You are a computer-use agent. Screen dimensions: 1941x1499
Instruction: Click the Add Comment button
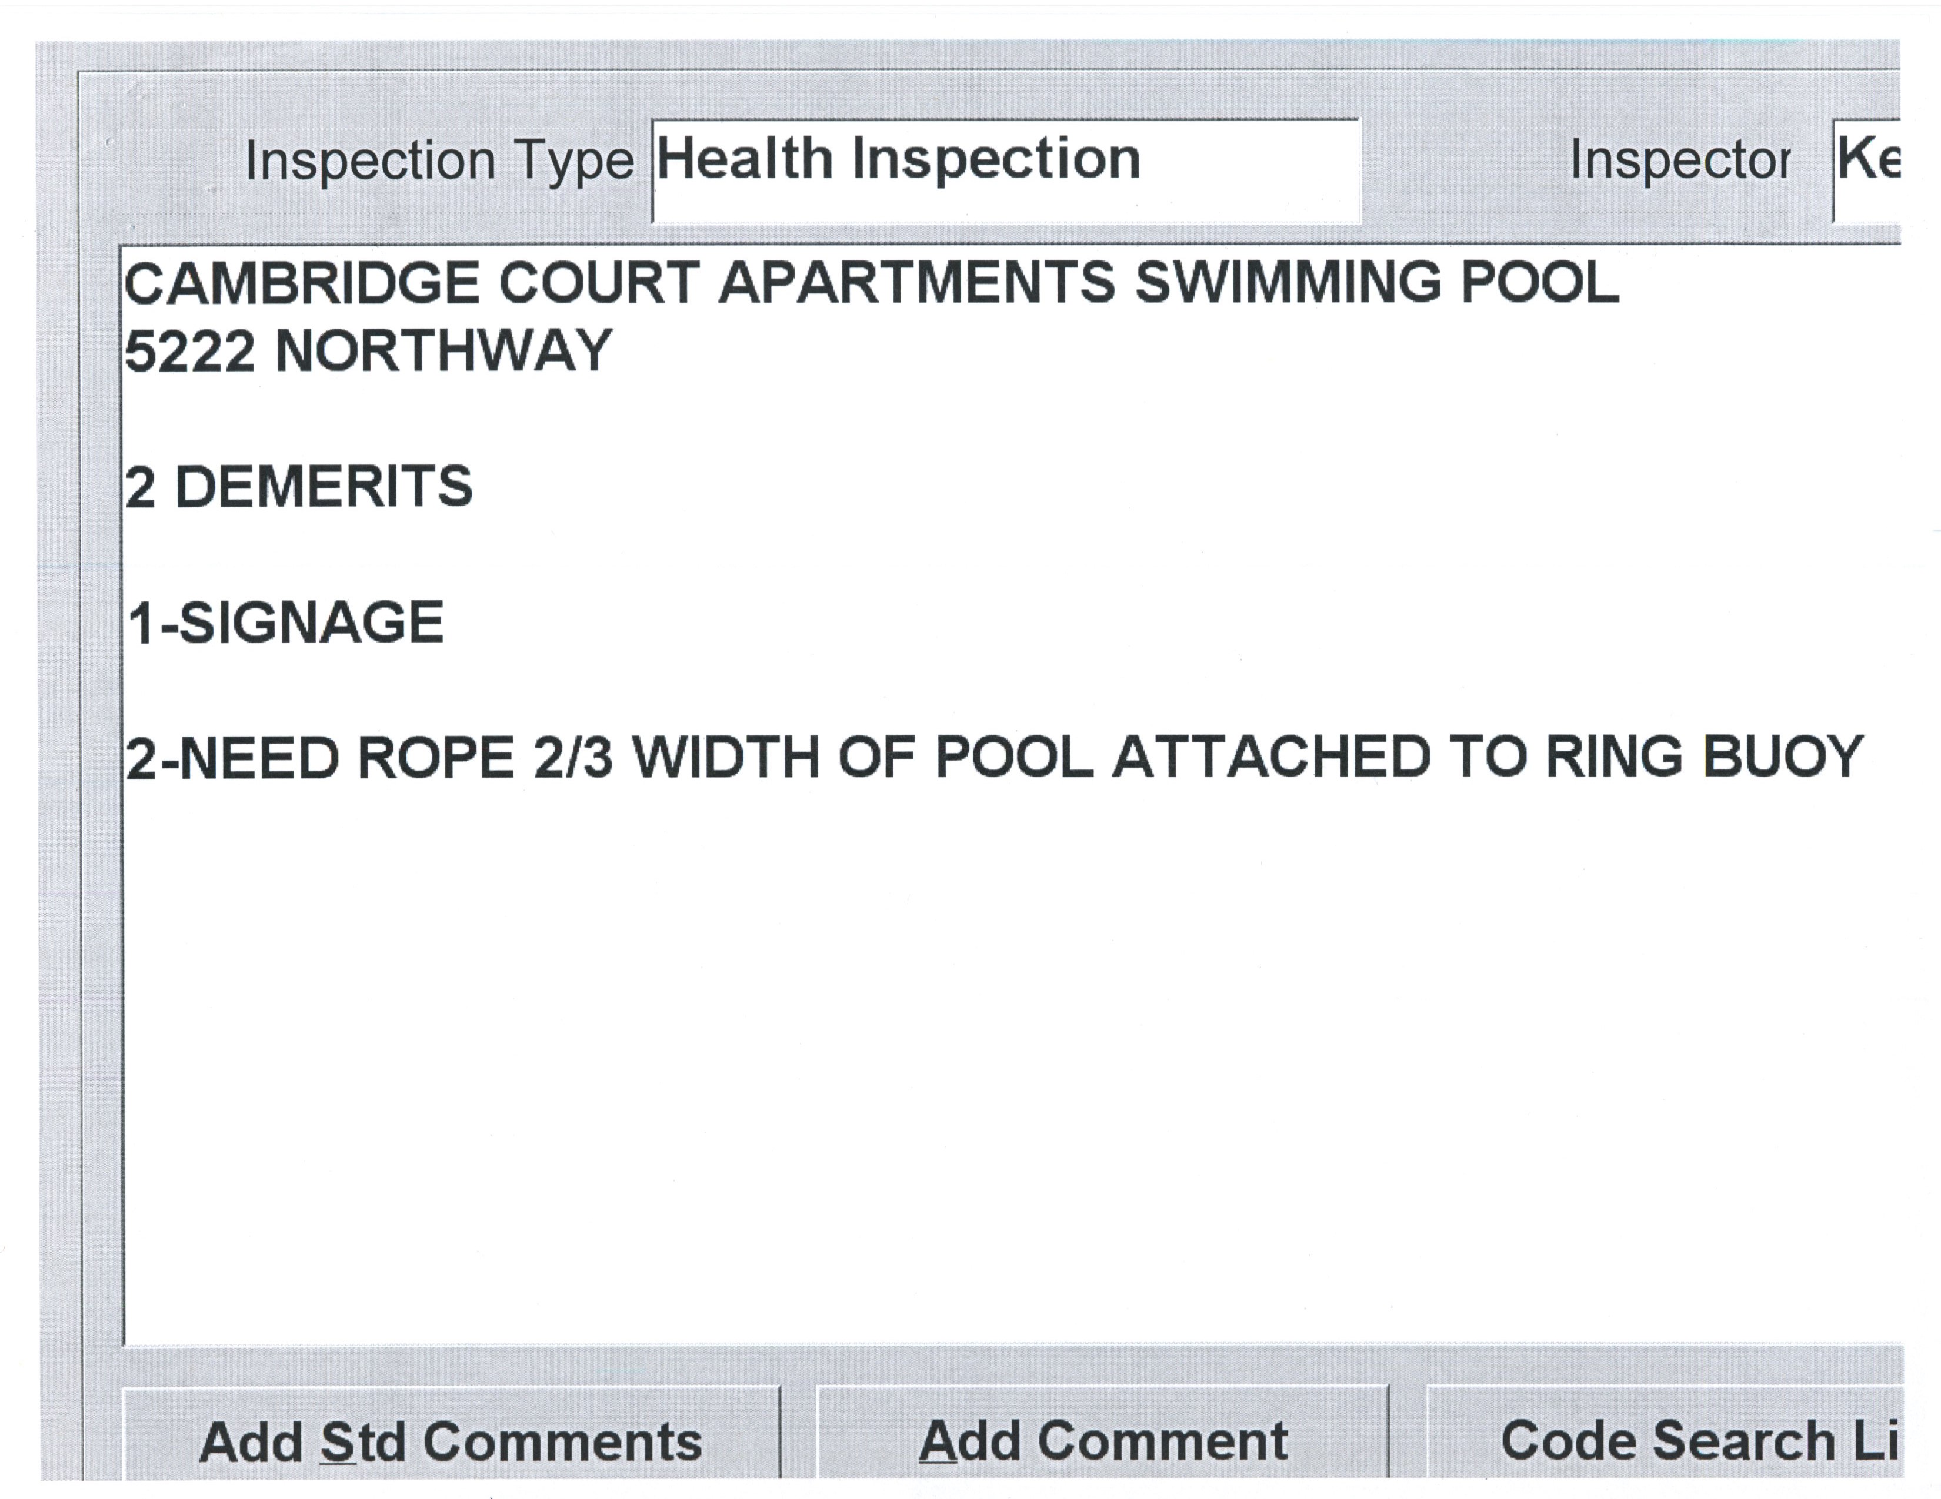1102,1440
